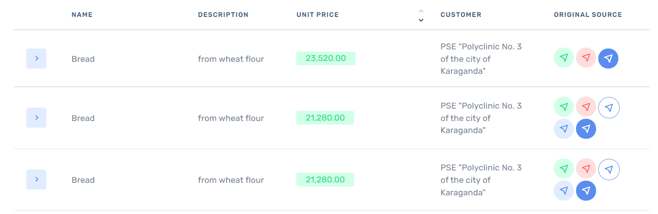Click solid blue source icon in third row

click(x=586, y=191)
